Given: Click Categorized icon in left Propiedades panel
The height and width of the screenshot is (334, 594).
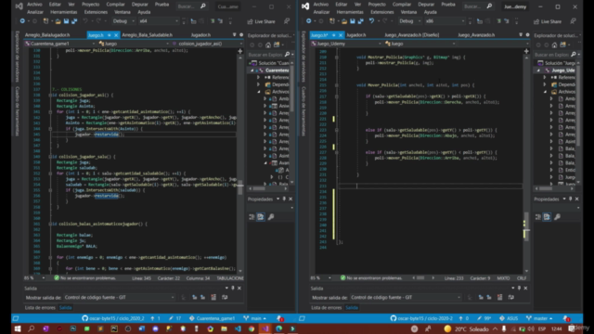Looking at the screenshot, I should tap(252, 217).
